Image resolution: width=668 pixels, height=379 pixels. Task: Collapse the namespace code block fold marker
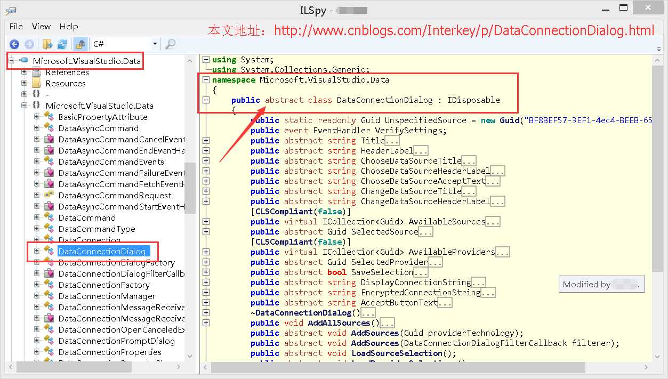coord(206,80)
